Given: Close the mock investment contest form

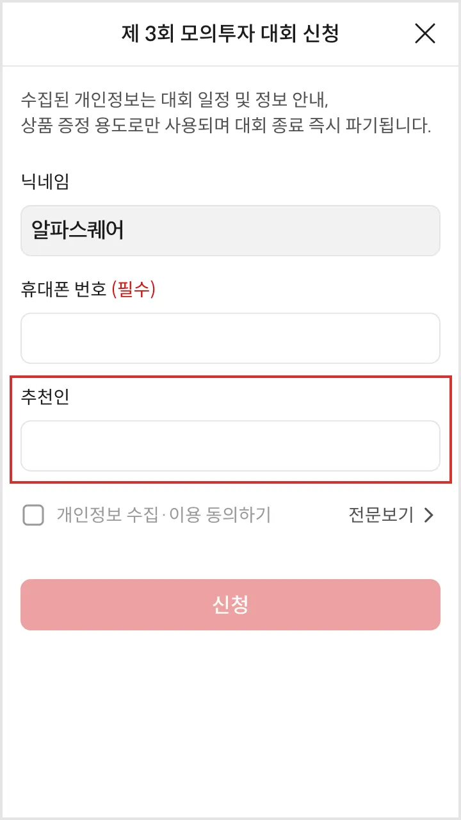Looking at the screenshot, I should coord(425,33).
